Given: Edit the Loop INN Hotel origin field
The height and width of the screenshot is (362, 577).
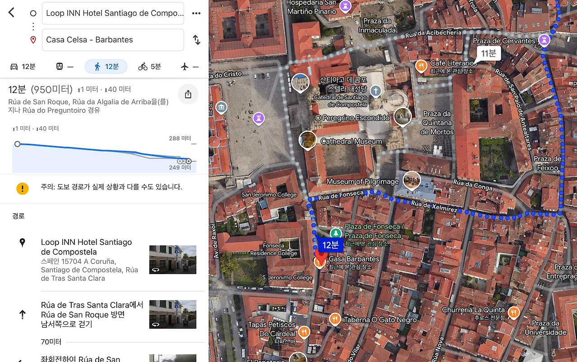Looking at the screenshot, I should (x=113, y=14).
